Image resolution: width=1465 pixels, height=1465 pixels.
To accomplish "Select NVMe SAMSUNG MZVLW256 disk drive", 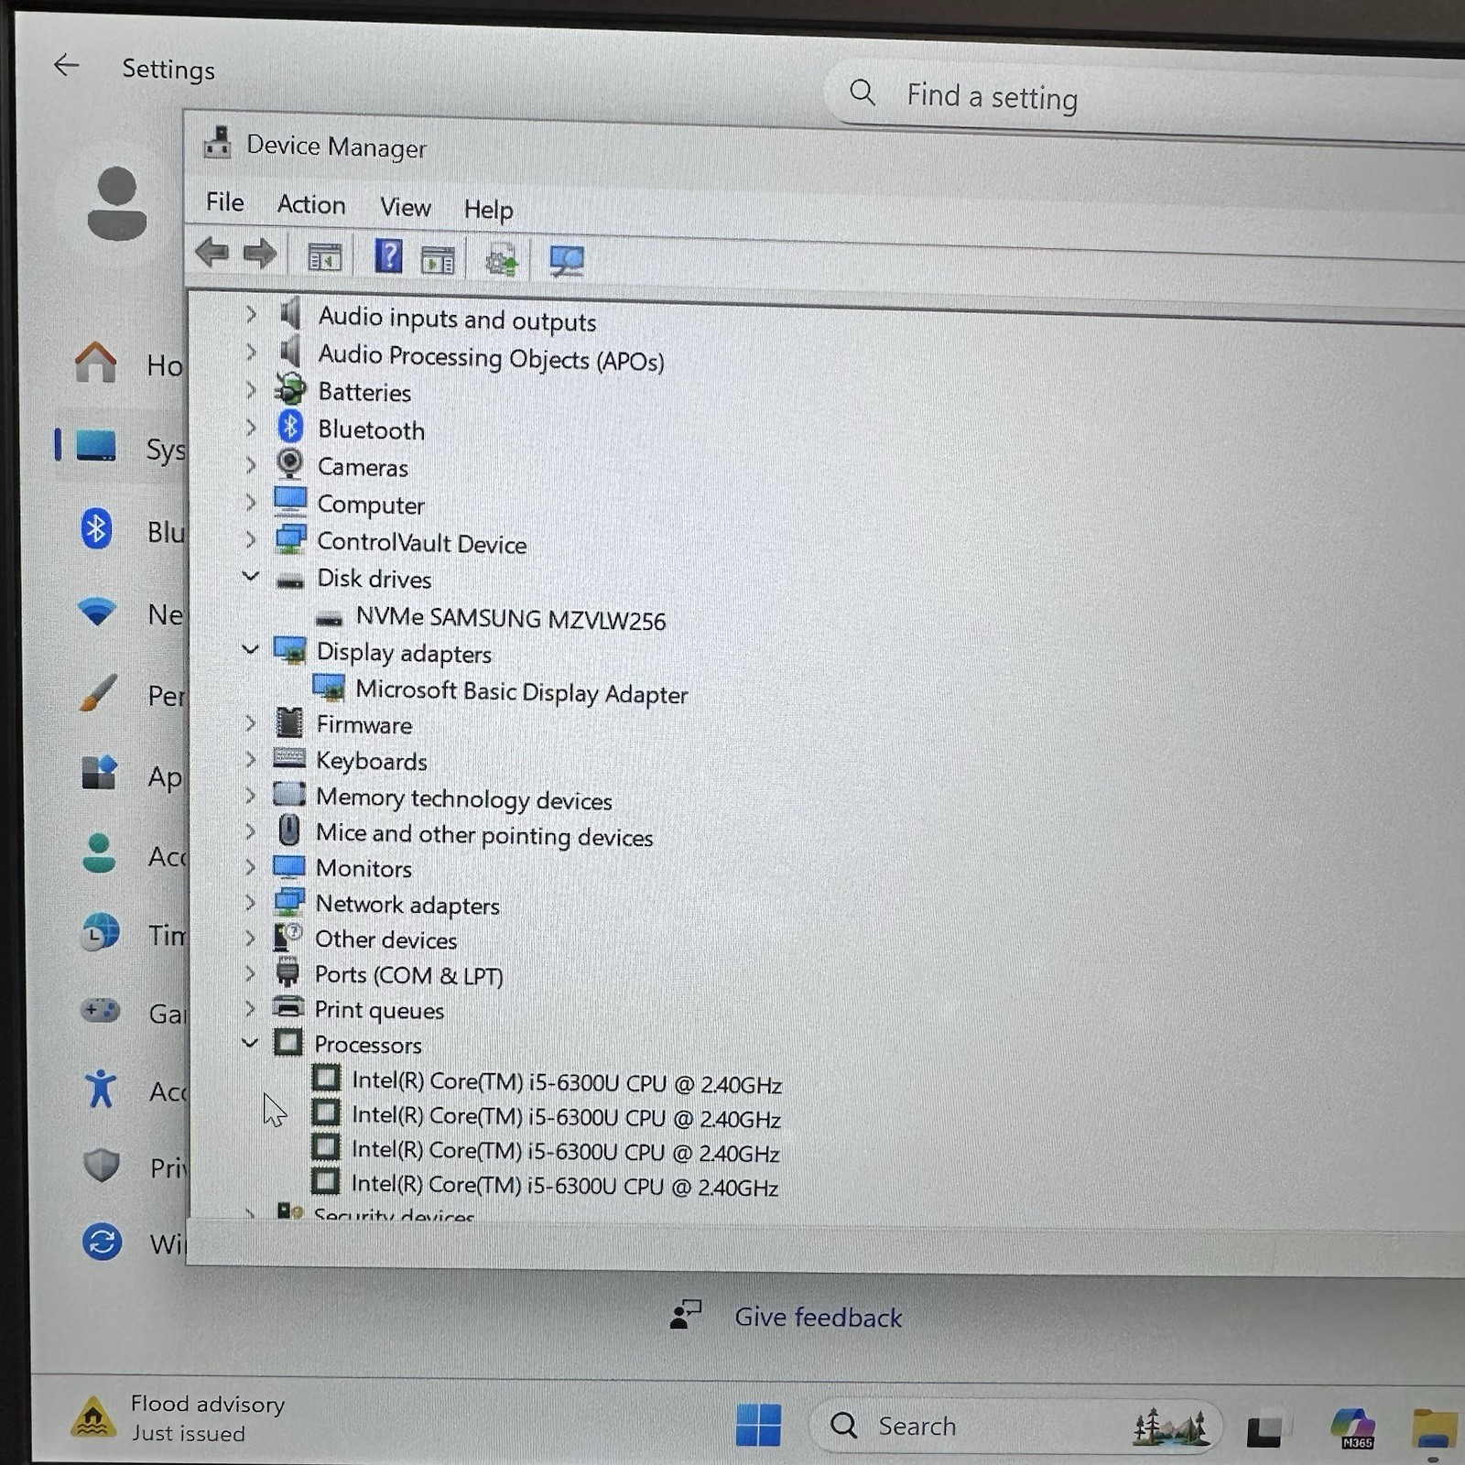I will (x=510, y=618).
